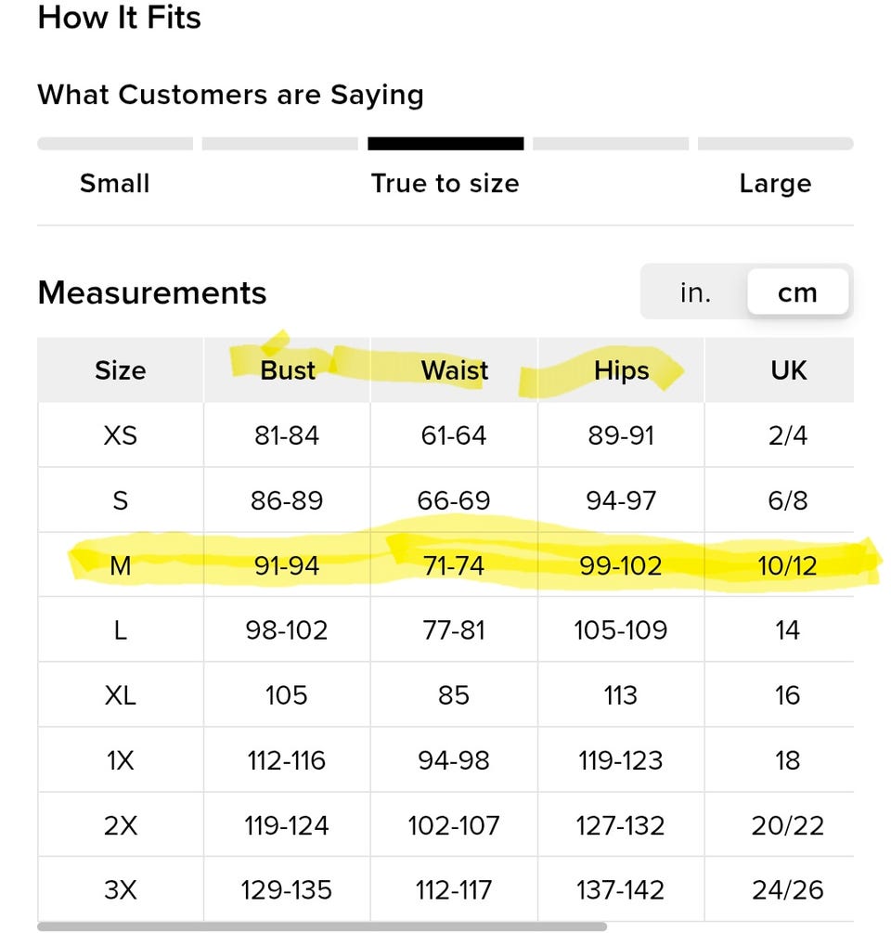Select the cm unit toggle
This screenshot has width=891, height=933.
tap(797, 292)
